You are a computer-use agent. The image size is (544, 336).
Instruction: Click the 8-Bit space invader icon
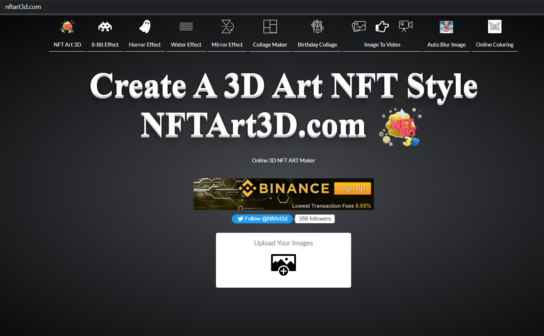(105, 27)
